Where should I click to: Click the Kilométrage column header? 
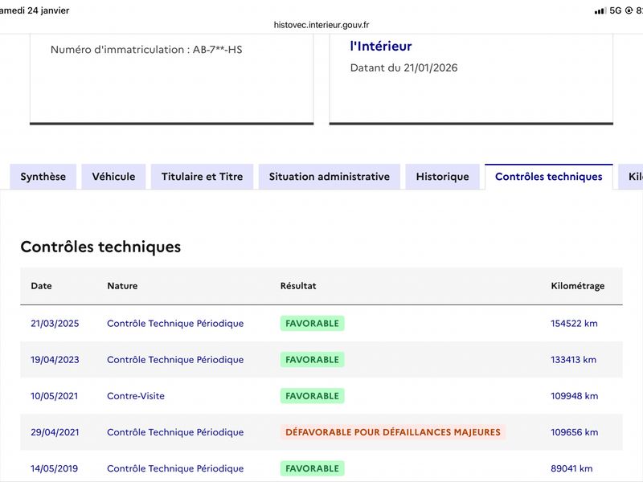tap(577, 286)
